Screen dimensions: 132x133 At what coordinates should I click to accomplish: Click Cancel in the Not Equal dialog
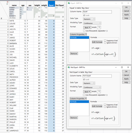[x=126, y=75]
